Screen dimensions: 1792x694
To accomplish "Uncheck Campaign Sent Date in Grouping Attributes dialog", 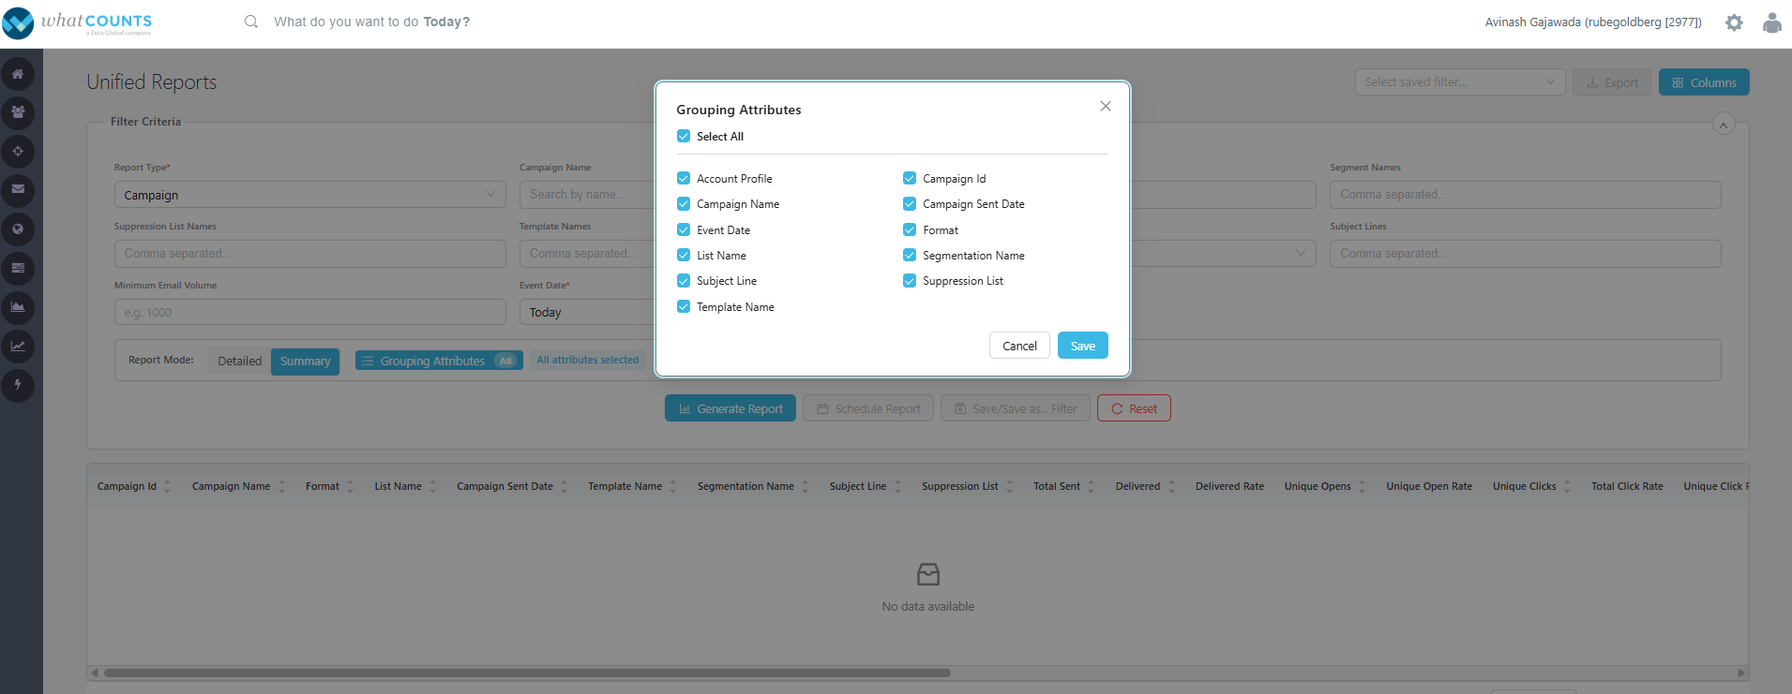I will pos(910,203).
